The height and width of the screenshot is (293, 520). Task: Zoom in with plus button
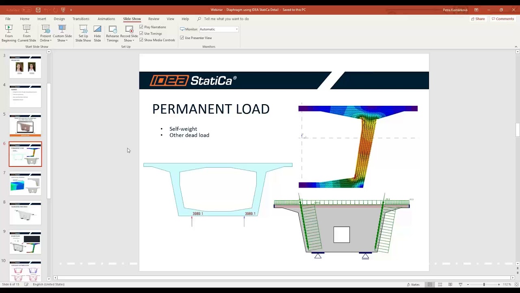(499, 284)
